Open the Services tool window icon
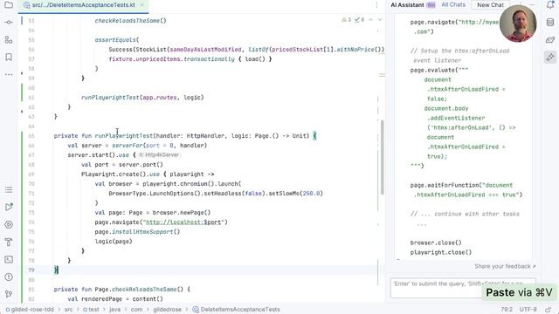 (9, 225)
